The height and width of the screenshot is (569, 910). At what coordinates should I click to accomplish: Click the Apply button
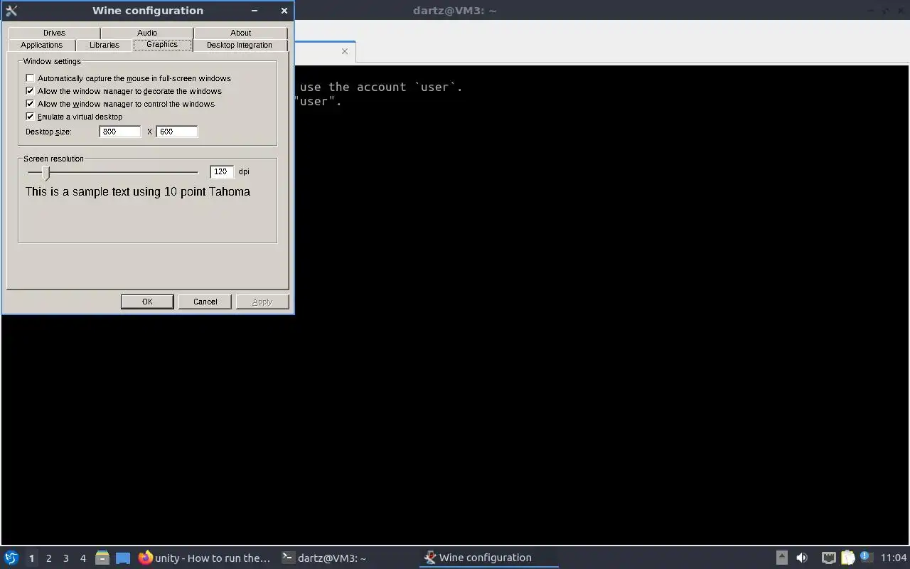(x=262, y=302)
